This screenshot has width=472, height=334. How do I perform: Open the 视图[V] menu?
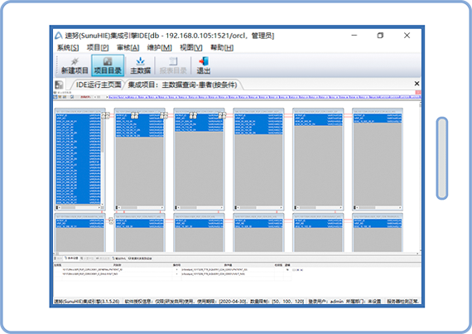click(x=191, y=47)
